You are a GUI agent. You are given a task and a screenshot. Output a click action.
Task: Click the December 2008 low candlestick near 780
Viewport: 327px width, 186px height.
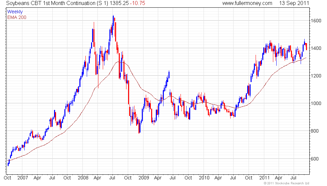coord(139,126)
